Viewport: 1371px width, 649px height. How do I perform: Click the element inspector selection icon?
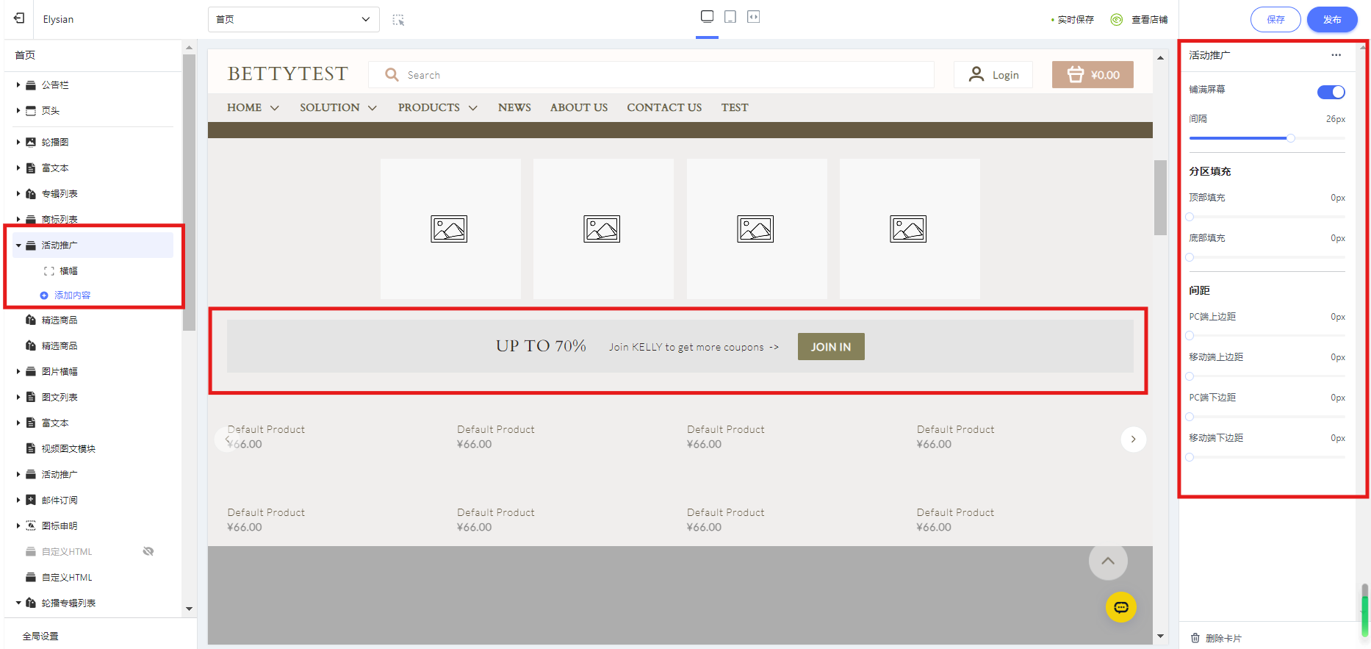(398, 20)
